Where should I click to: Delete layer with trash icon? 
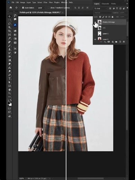coord(124,42)
